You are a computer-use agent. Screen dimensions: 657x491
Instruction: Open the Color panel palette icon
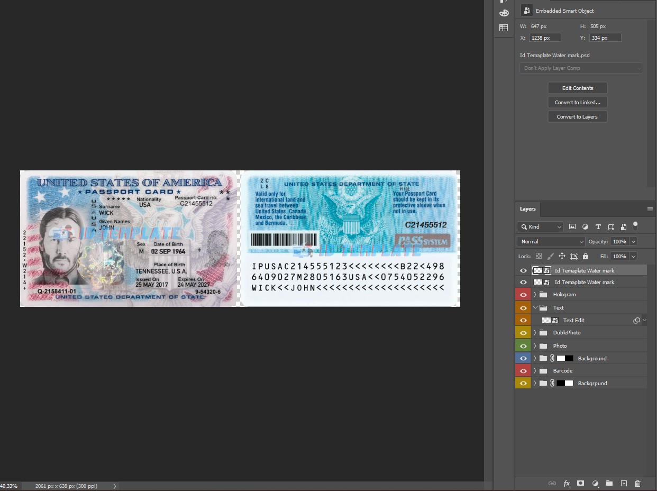tap(504, 13)
